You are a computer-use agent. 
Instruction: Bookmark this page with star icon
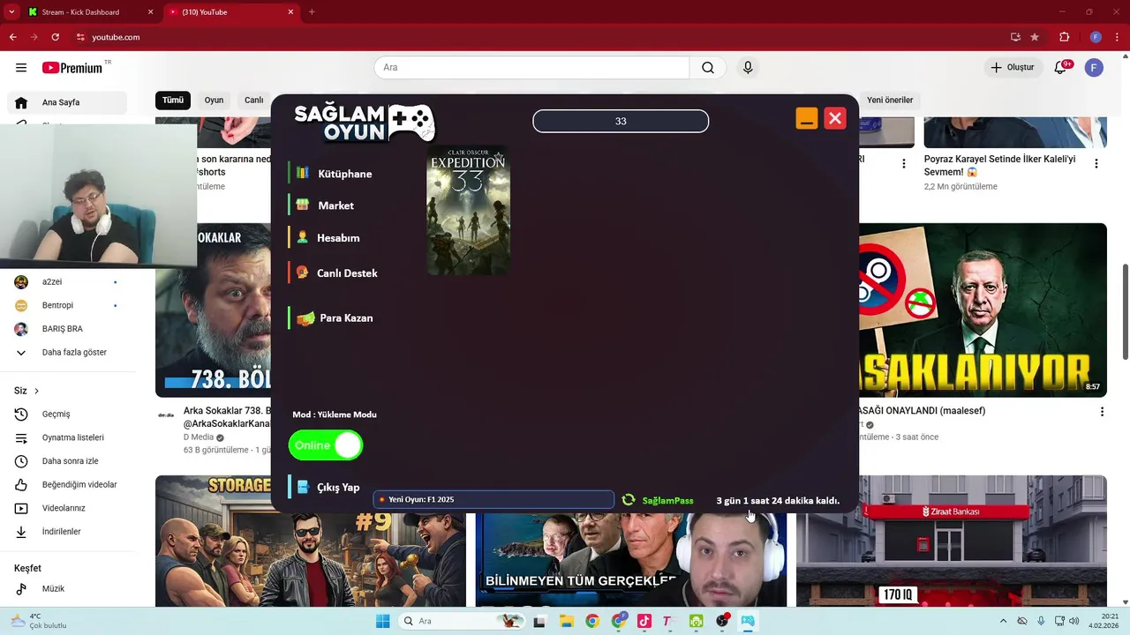point(1035,37)
